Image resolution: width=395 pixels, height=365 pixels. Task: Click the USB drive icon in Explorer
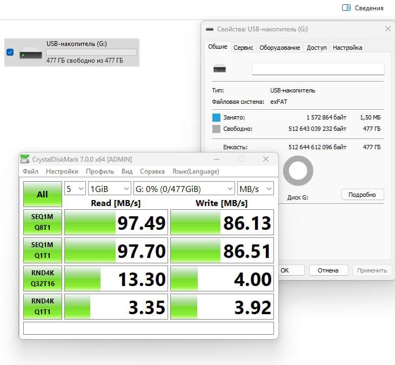click(31, 53)
